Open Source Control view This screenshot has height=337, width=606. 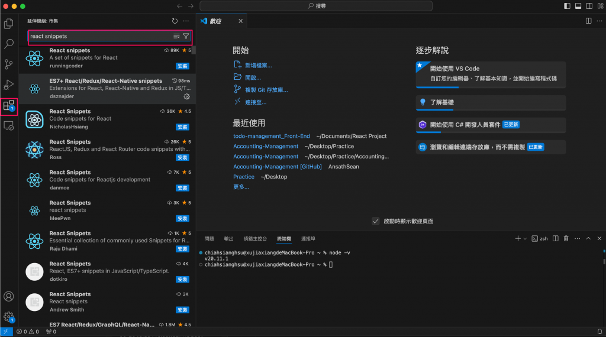click(8, 64)
